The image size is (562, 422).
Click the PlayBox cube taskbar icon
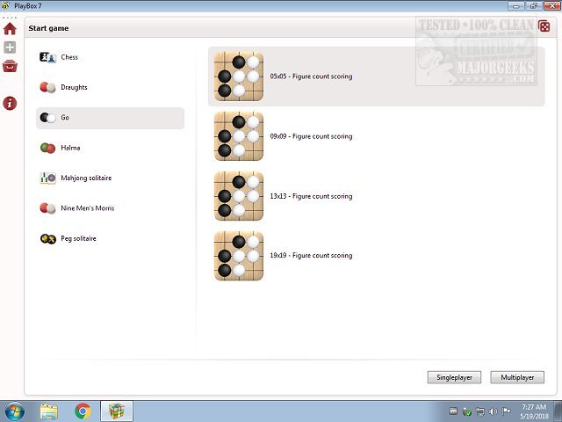click(x=117, y=411)
